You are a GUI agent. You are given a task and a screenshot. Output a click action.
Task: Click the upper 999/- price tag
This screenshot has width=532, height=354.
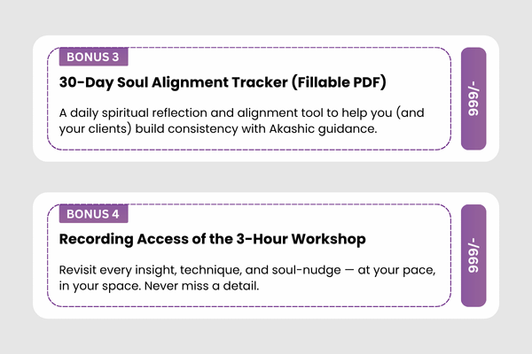[x=486, y=99]
